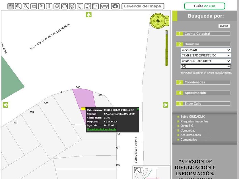This screenshot has width=239, height=179.
Task: Click parcel label 361 on map
Action: (x=61, y=92)
